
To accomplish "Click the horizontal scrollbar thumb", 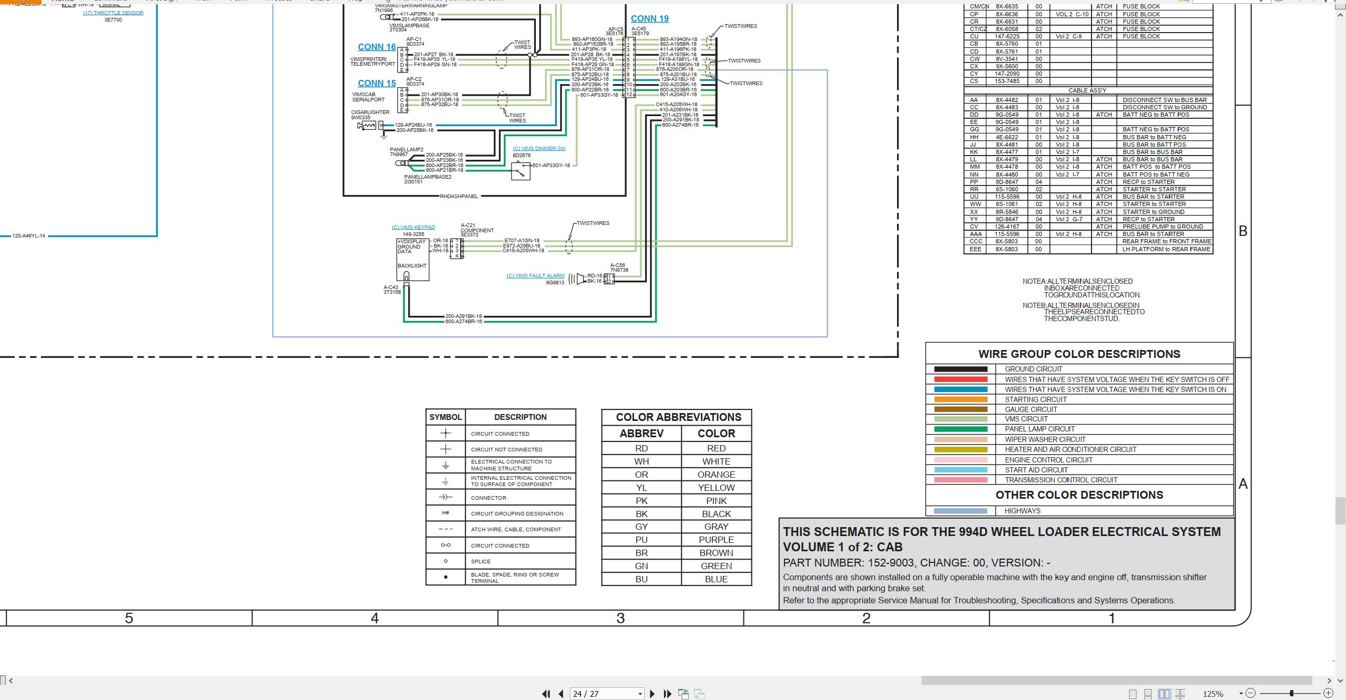I will click(x=1117, y=681).
